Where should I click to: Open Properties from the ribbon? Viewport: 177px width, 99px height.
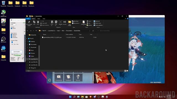tap(84, 23)
